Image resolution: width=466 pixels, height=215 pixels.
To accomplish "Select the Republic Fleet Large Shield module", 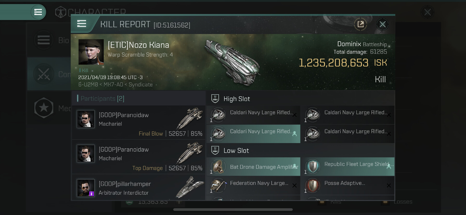I will tap(347, 167).
